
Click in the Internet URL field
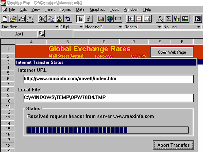(x=108, y=79)
